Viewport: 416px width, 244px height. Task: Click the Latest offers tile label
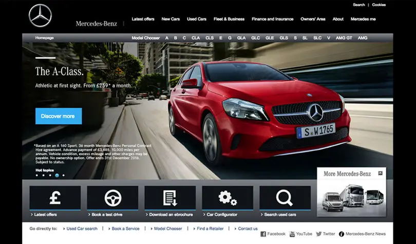(x=45, y=215)
